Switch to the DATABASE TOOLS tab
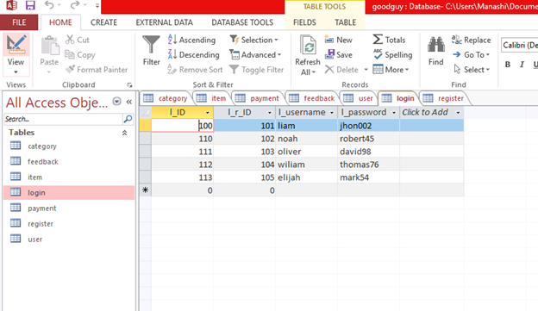The height and width of the screenshot is (311, 538). pyautogui.click(x=242, y=22)
